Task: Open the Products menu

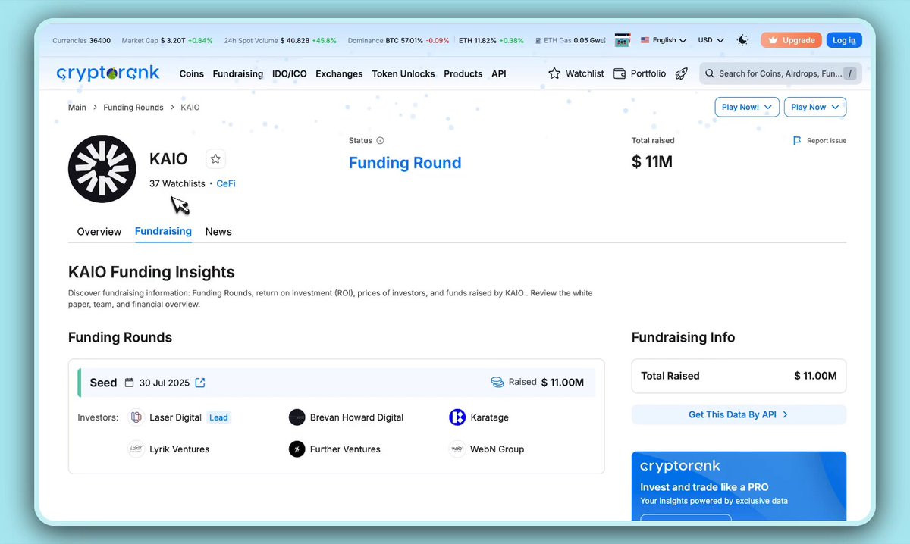Action: [x=463, y=73]
